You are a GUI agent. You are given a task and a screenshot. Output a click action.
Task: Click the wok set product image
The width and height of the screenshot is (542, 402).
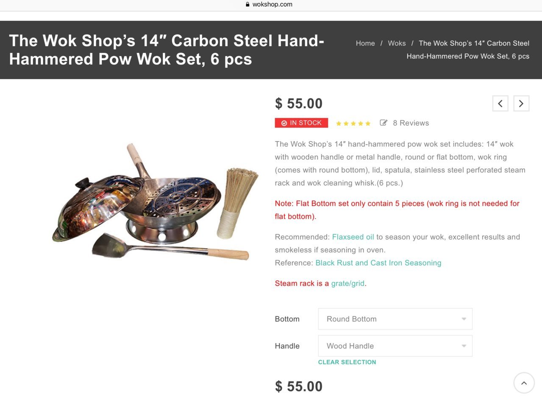[x=155, y=202]
